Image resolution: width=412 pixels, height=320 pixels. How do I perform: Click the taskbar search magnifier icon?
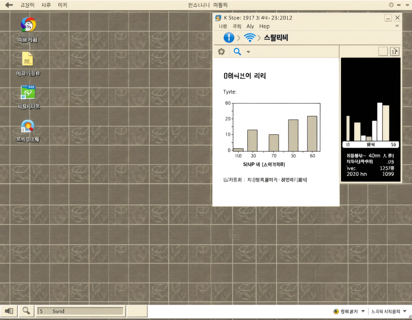[x=26, y=311]
